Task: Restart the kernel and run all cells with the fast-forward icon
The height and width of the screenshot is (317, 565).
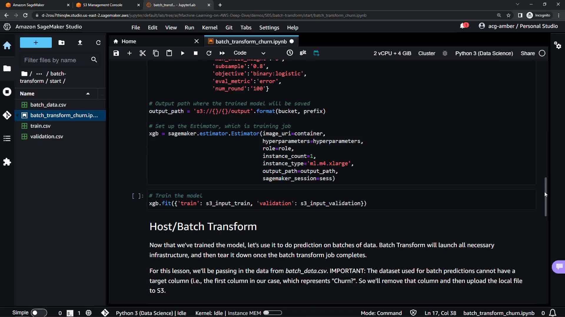Action: coord(222,53)
